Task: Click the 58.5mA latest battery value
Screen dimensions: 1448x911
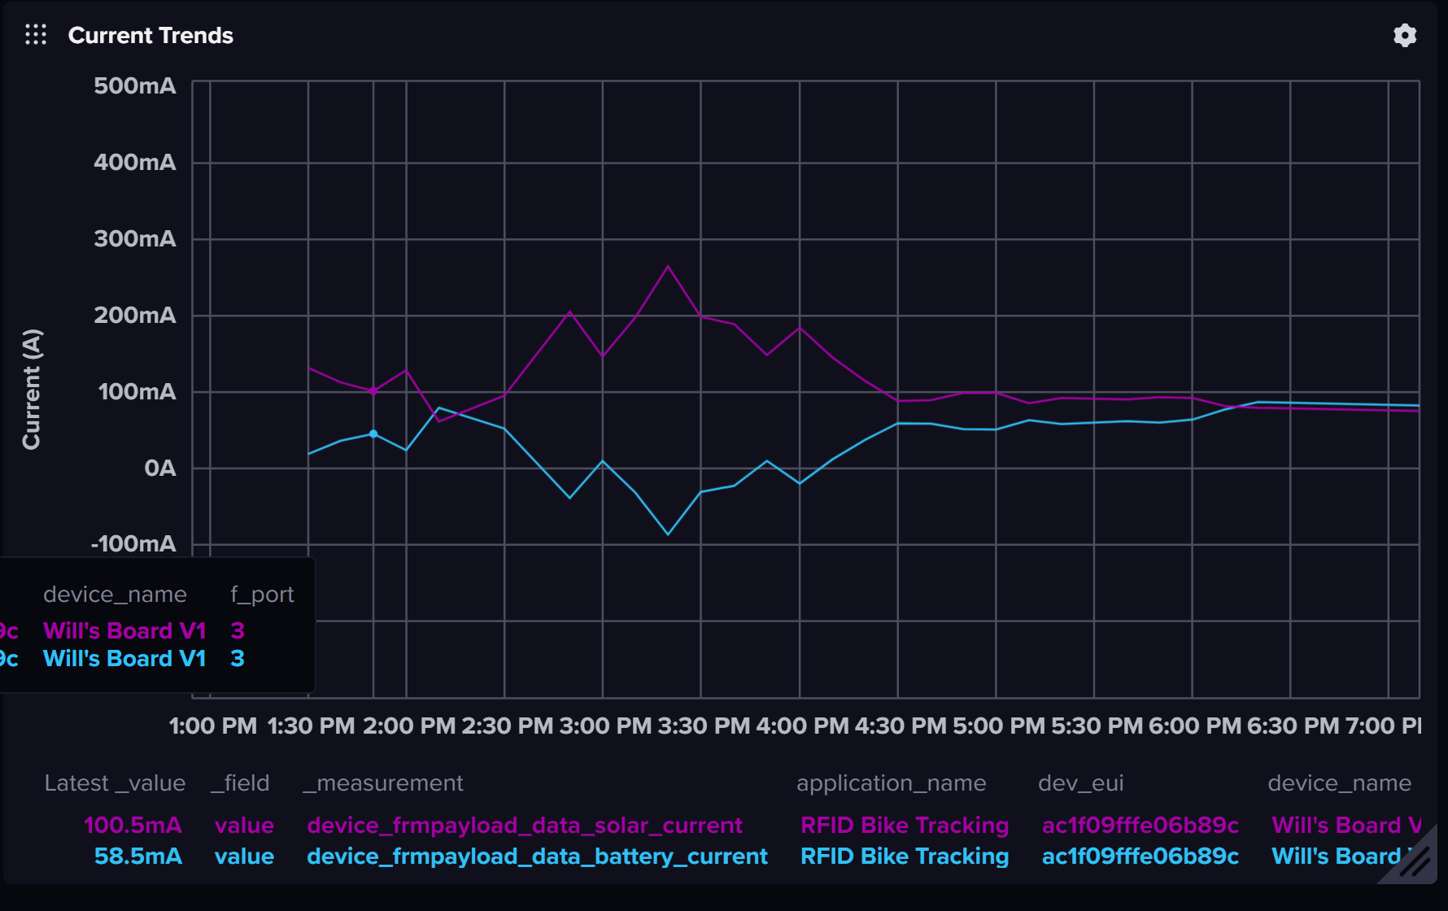Action: [137, 856]
